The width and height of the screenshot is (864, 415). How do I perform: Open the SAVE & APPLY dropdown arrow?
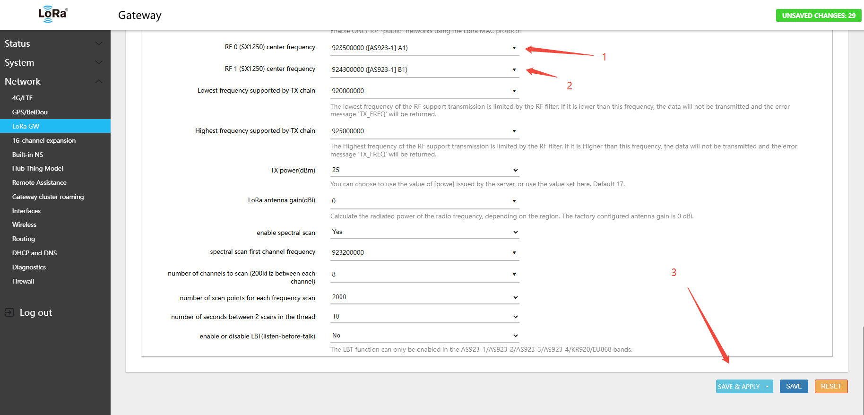[767, 387]
